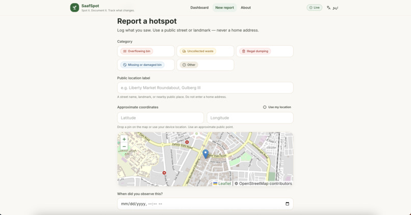Screen dimensions: 411x215
Task: Focus the Latitude input field
Action: [x=161, y=118]
